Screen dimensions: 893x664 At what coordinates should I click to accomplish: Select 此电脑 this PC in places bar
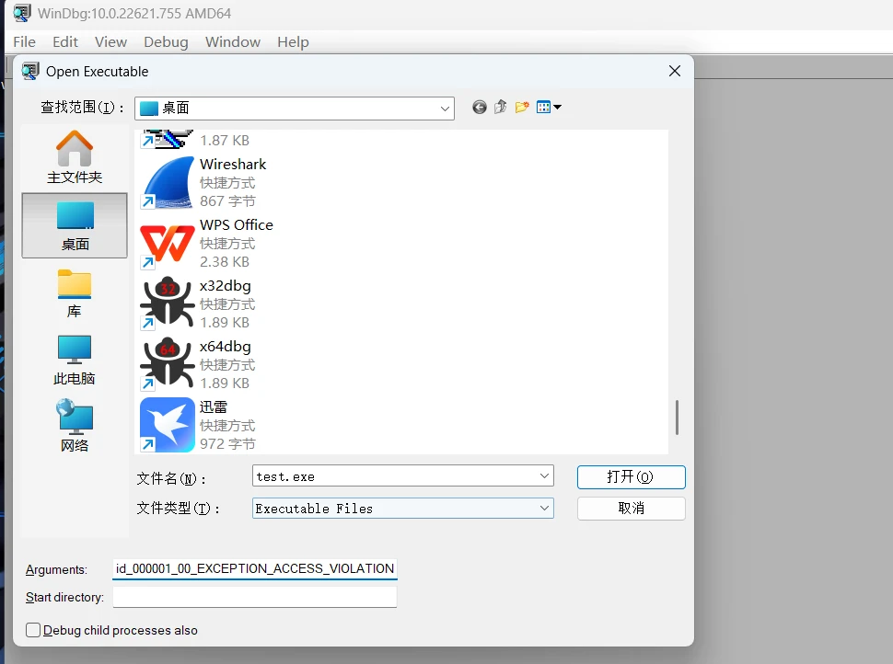pyautogui.click(x=75, y=361)
